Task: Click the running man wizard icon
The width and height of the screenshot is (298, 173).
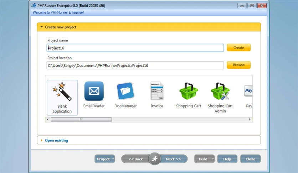Action: pyautogui.click(x=155, y=159)
